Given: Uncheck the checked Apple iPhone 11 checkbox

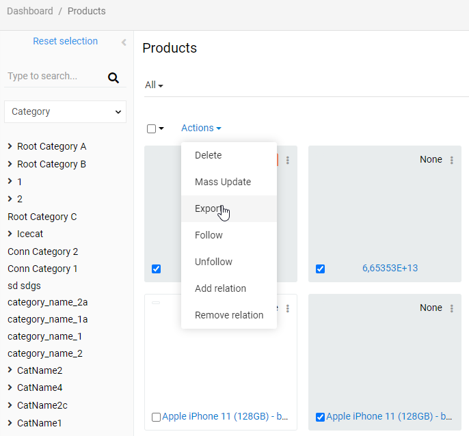Looking at the screenshot, I should [320, 417].
